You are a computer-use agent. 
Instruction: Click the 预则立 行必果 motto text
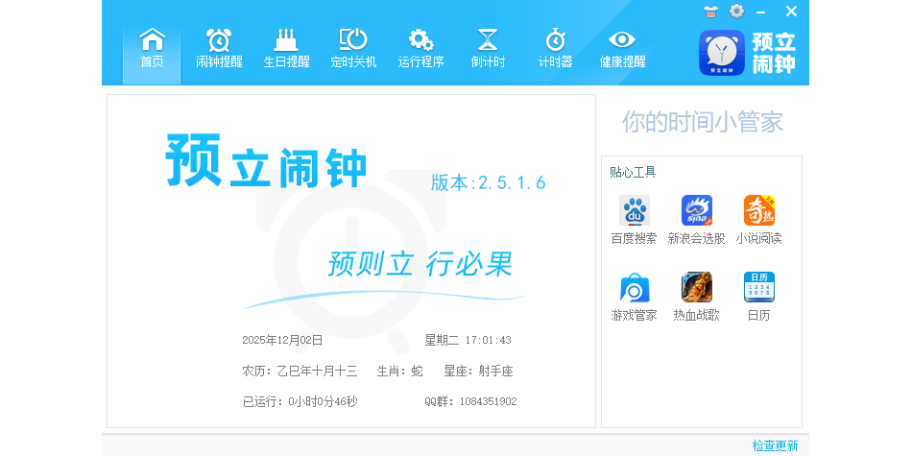[x=420, y=264]
